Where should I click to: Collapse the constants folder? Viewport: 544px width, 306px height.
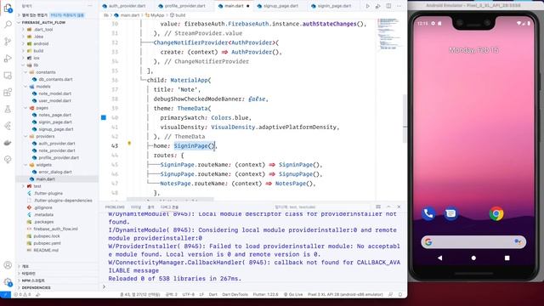coord(45,72)
